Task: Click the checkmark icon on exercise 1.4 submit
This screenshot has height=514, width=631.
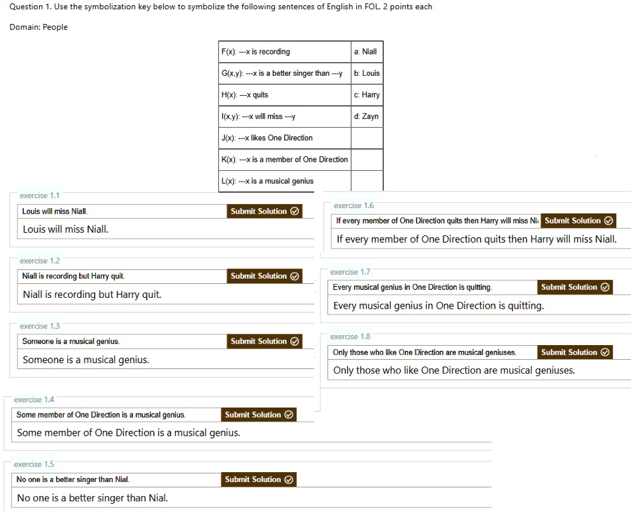Action: (x=288, y=415)
